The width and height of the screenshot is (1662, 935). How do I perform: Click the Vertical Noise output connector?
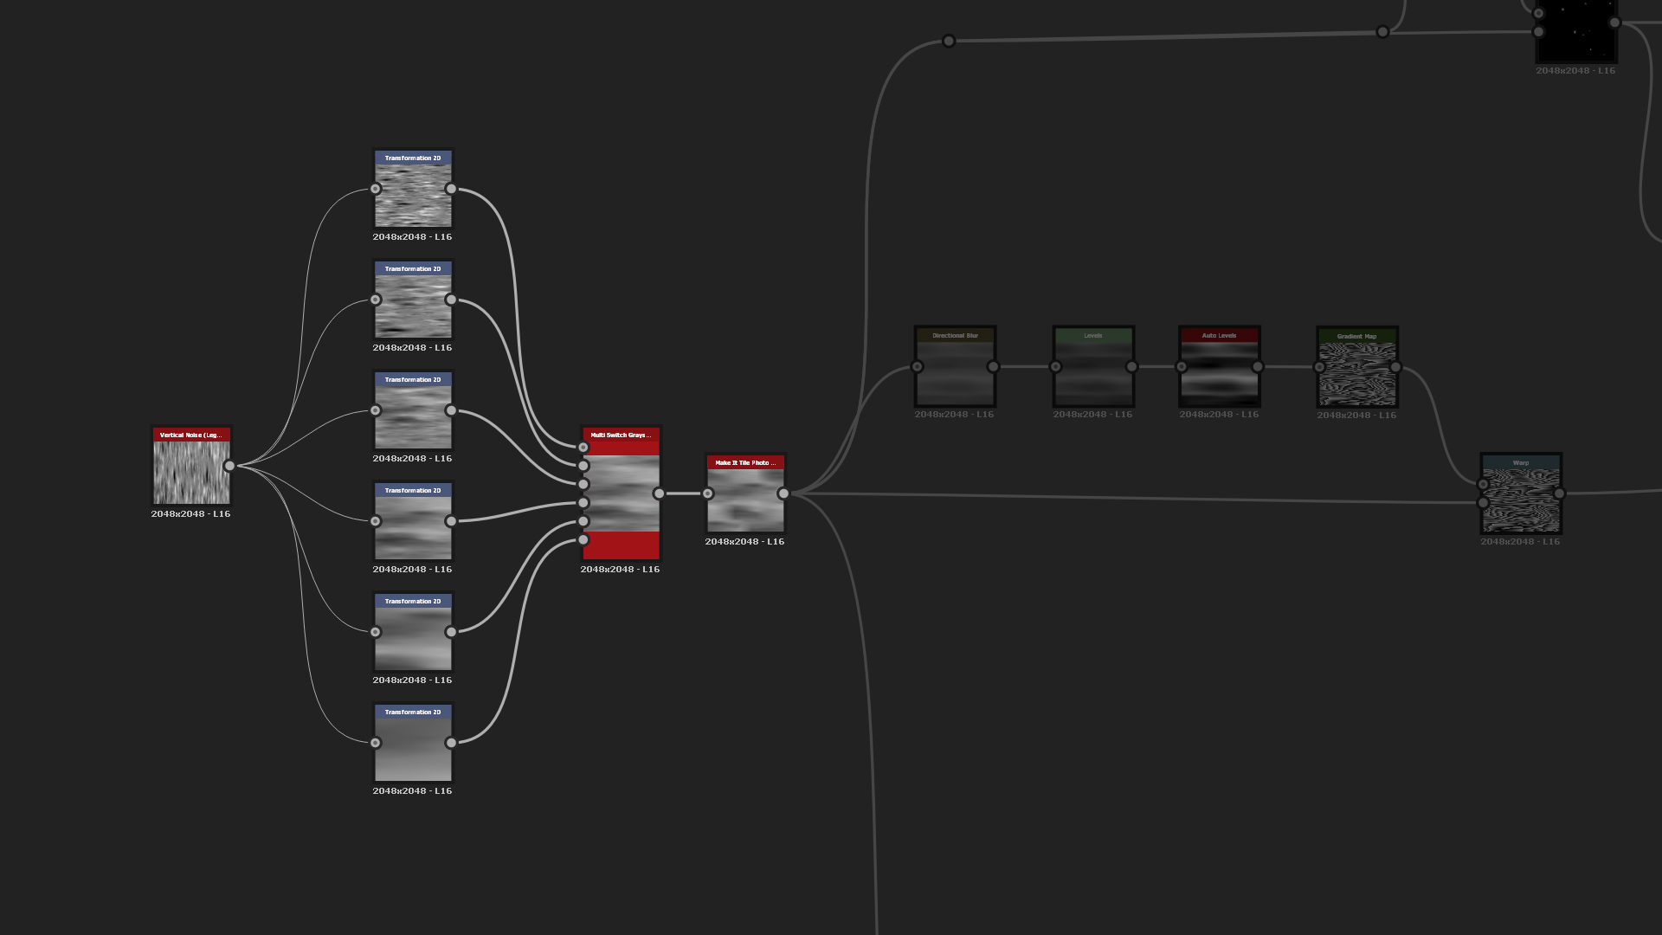click(x=229, y=466)
